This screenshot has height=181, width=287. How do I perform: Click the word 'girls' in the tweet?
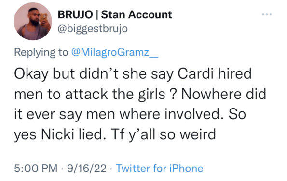click(x=151, y=95)
